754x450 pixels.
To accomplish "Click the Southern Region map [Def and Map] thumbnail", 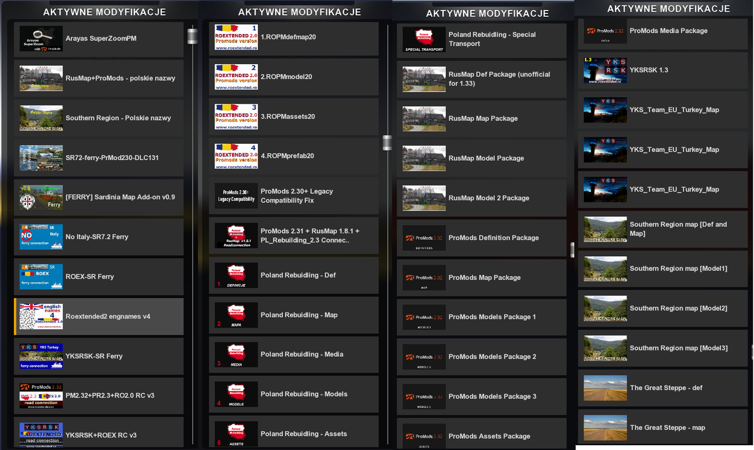I will 605,229.
